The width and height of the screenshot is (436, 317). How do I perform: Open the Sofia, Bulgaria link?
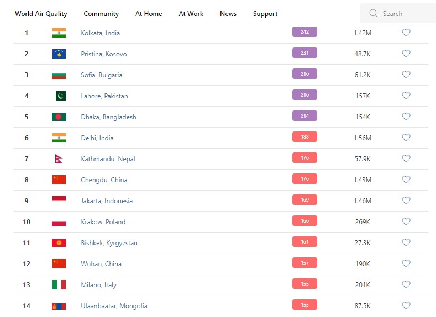(102, 75)
